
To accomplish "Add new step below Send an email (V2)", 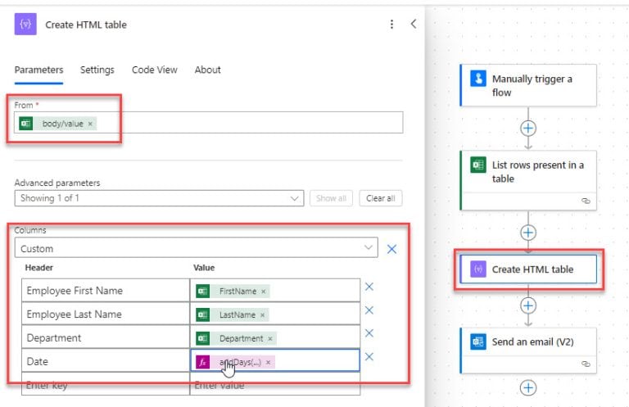I will (x=528, y=387).
